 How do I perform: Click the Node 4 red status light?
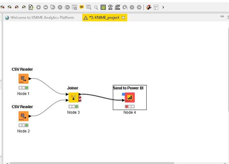(x=127, y=107)
